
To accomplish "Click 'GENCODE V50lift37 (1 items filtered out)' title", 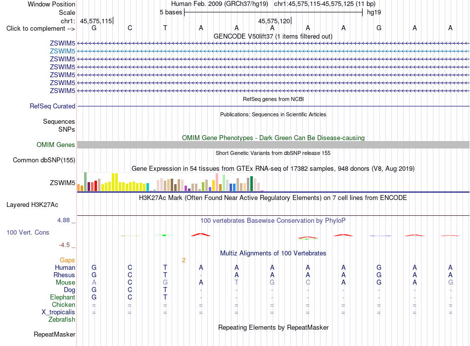I will tap(273, 36).
